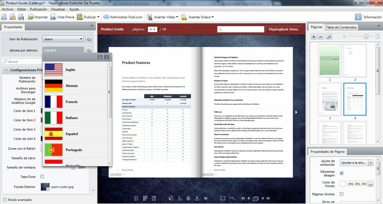Viewport: 383px width, 204px height.
Task: Click share globe icon in viewer bar
Action: tap(171, 198)
